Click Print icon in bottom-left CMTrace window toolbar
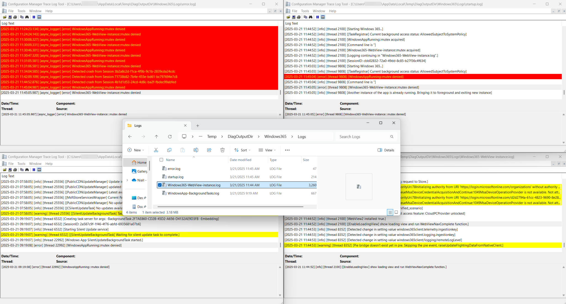 (15, 170)
